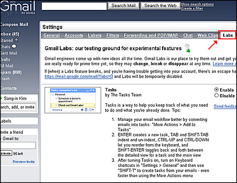
Task: Open the Starred folder
Action: tap(7, 40)
